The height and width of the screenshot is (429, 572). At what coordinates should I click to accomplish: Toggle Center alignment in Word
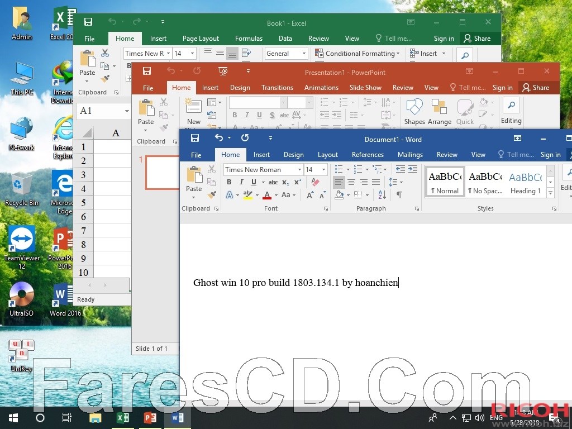[x=351, y=182]
